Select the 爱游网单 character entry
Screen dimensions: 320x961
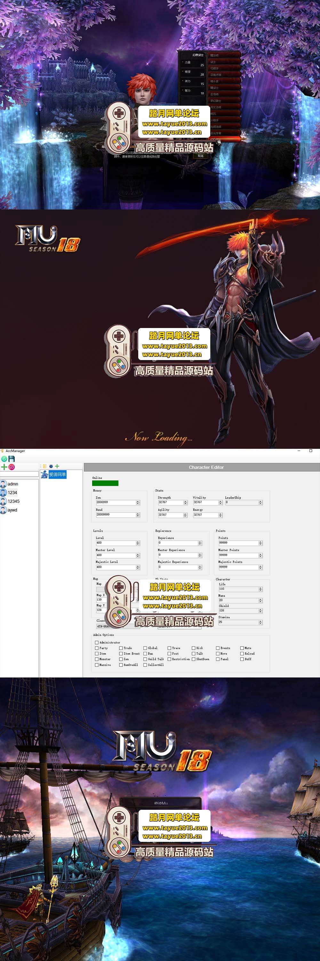pos(57,474)
